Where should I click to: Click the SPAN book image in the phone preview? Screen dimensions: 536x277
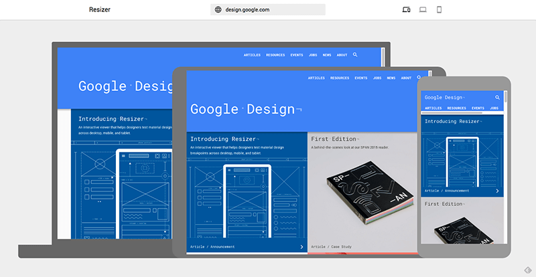[x=464, y=229]
